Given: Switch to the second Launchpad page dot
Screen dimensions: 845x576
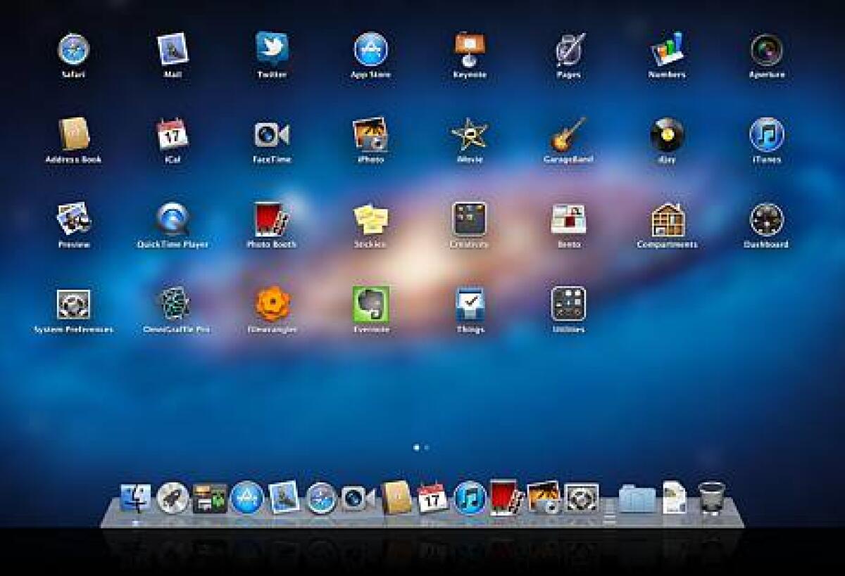Looking at the screenshot, I should pos(427,447).
